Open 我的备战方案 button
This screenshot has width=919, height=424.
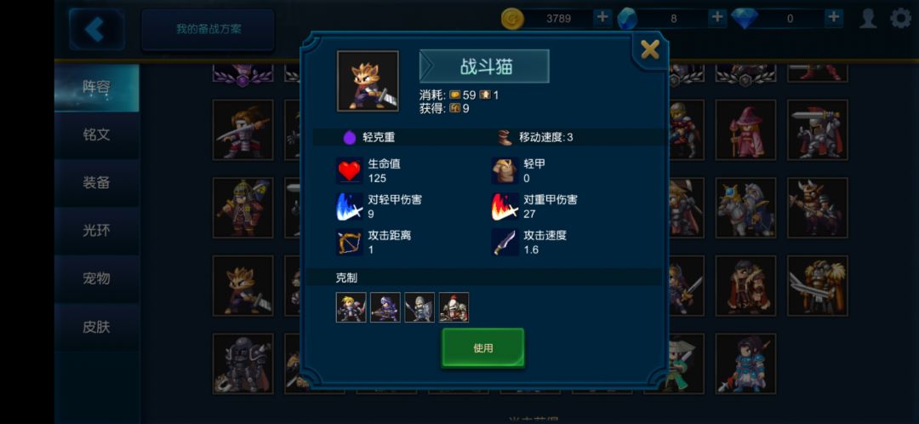[208, 29]
